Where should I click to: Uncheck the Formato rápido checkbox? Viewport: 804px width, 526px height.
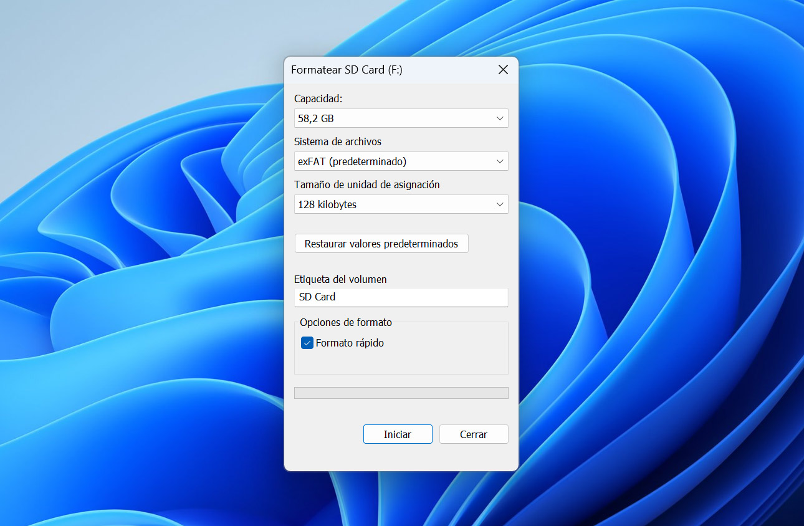click(307, 343)
